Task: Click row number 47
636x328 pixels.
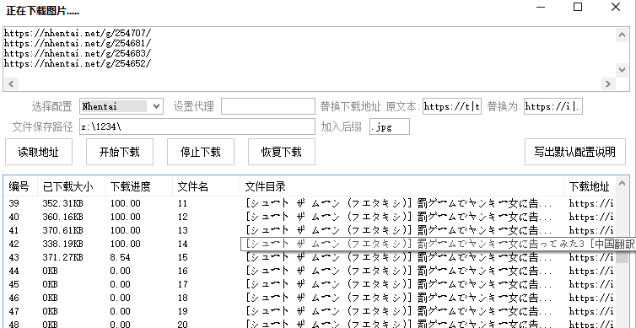Action: 13,311
